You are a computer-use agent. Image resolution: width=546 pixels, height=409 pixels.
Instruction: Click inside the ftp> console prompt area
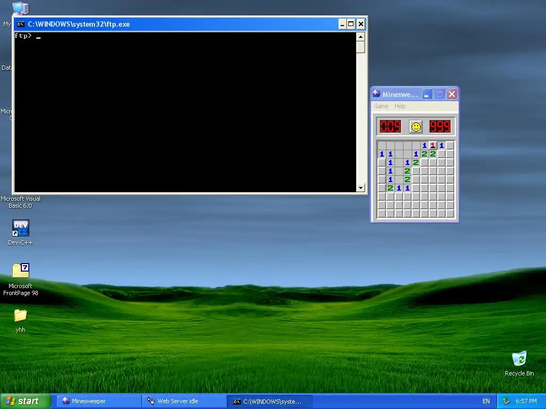coord(185,112)
